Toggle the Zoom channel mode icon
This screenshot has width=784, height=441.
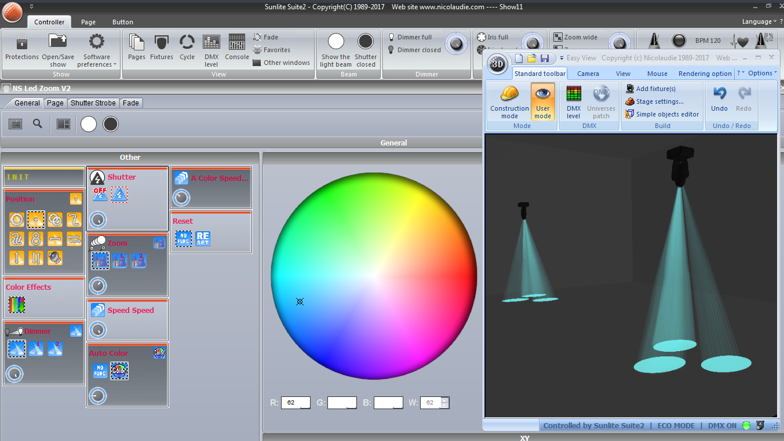pos(159,243)
